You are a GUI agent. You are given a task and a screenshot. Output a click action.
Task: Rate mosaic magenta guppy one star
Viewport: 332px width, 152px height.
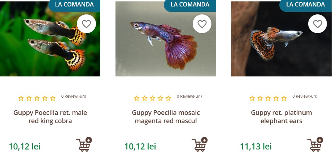tap(137, 98)
